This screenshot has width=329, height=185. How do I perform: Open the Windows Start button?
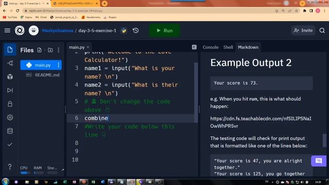click(5, 181)
